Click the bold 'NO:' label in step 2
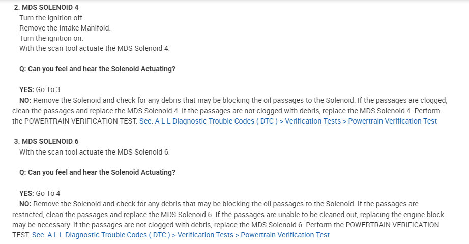The height and width of the screenshot is (244, 469). 25,100
